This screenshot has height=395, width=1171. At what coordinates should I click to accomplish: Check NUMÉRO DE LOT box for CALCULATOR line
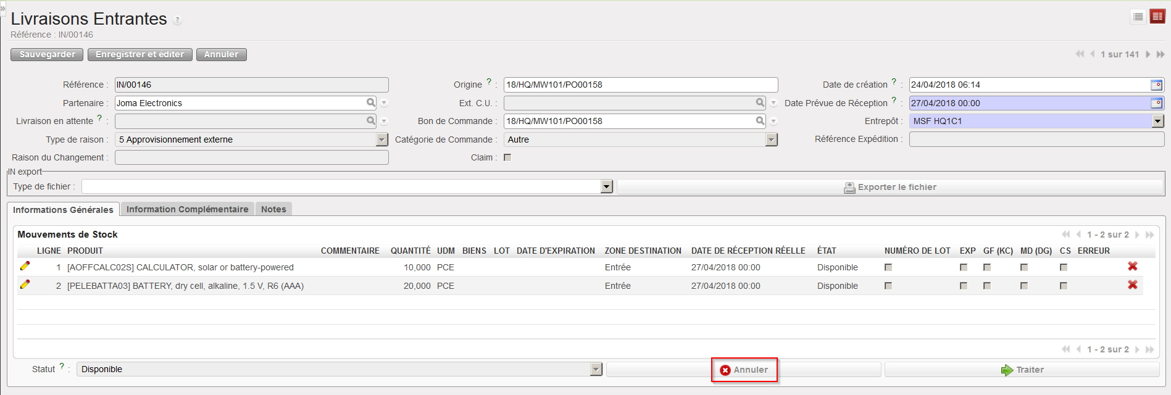pyautogui.click(x=888, y=267)
